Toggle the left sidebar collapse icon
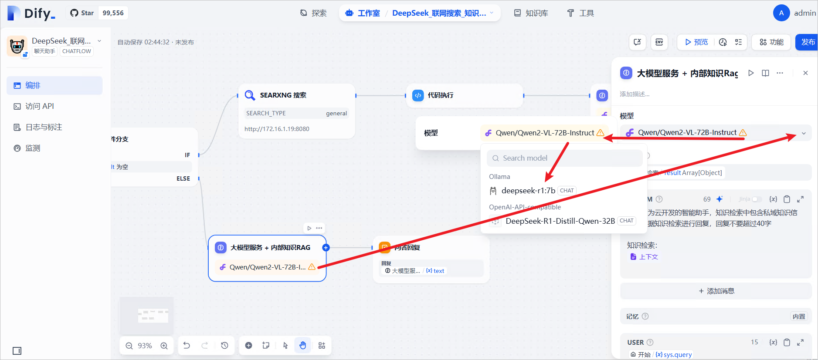The image size is (818, 360). 17,351
